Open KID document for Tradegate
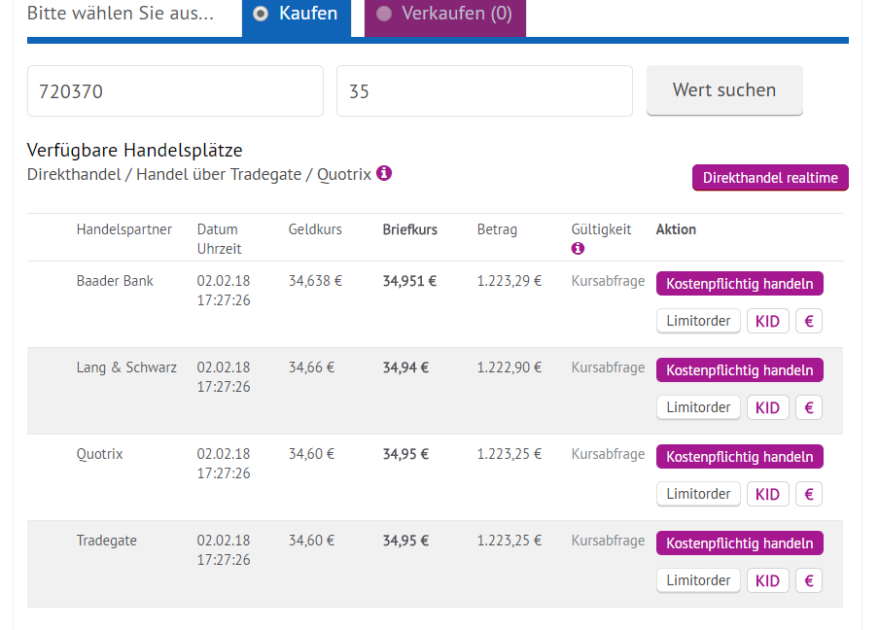 coord(767,580)
